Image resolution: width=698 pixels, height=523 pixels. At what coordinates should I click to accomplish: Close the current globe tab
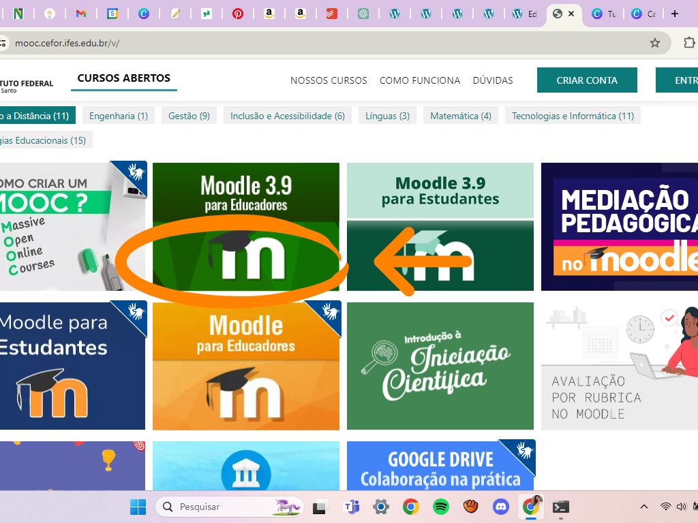571,14
